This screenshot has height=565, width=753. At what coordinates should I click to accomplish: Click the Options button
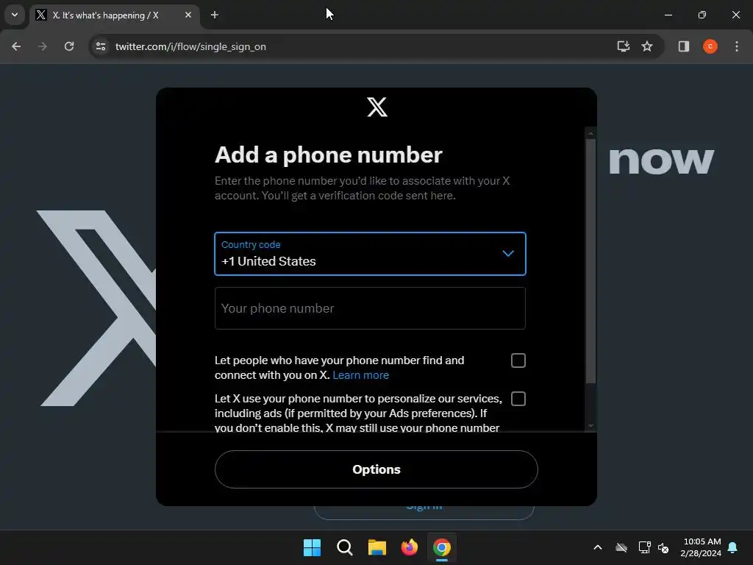point(376,469)
